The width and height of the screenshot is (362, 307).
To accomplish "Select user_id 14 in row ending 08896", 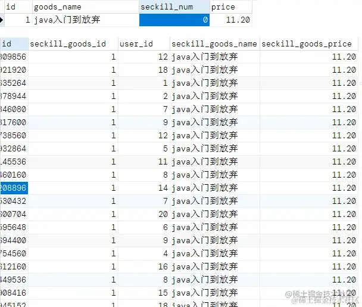I will click(144, 188).
